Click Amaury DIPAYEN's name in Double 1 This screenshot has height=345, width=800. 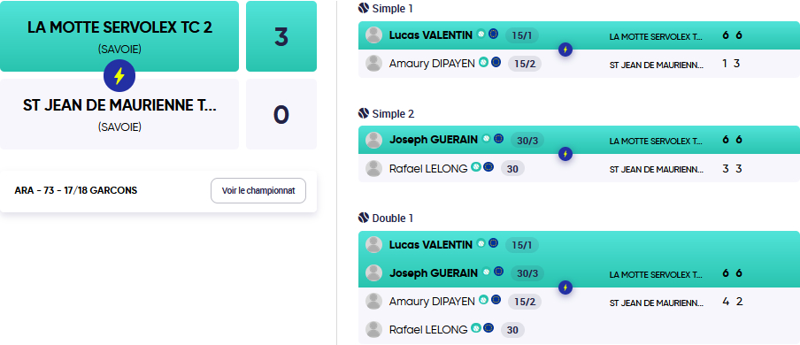click(432, 302)
